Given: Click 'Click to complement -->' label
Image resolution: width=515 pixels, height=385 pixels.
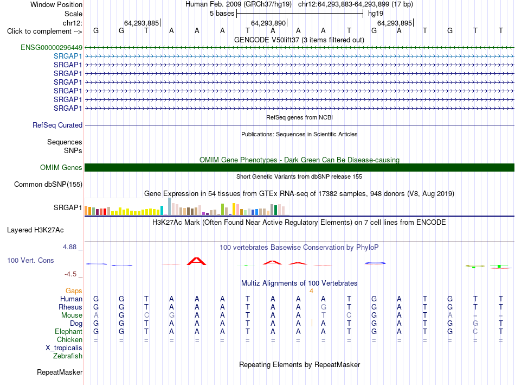Looking at the screenshot, I should (x=44, y=31).
